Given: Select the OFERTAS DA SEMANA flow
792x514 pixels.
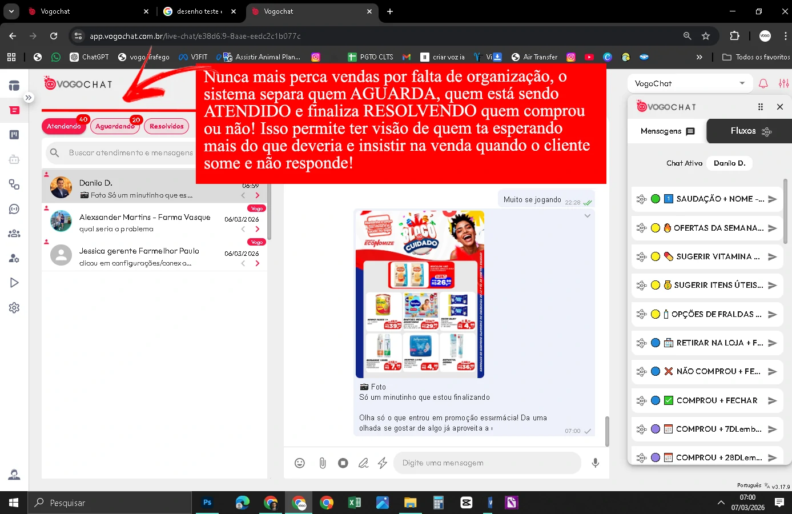Looking at the screenshot, I should (718, 228).
